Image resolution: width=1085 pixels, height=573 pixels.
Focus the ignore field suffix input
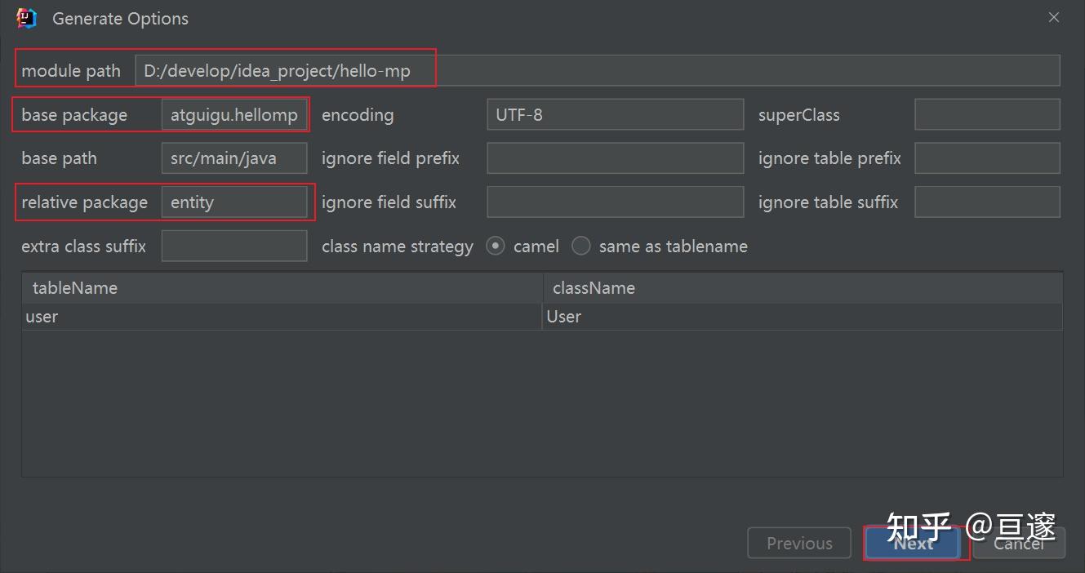tap(615, 202)
